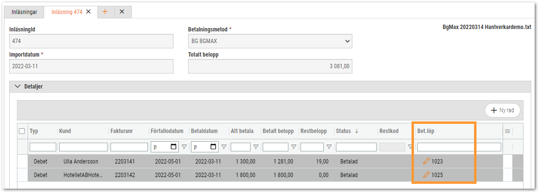Image resolution: width=539 pixels, height=193 pixels.
Task: Click the pencil edit icon beside 1023
Action: point(426,161)
